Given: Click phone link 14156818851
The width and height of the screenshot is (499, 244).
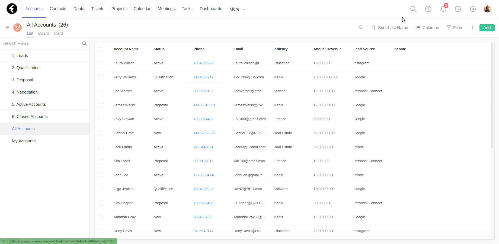Looking at the screenshot, I should (204, 105).
